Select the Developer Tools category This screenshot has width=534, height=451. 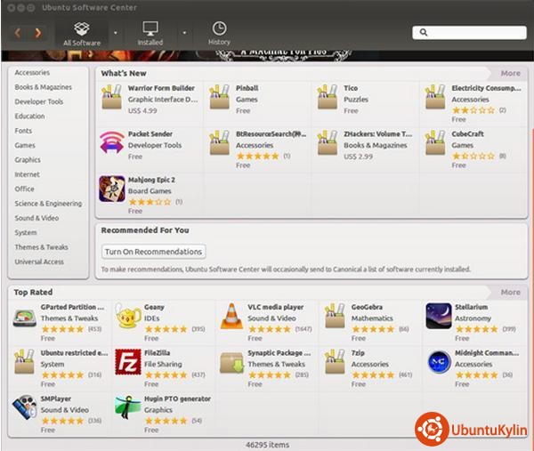[x=39, y=101]
